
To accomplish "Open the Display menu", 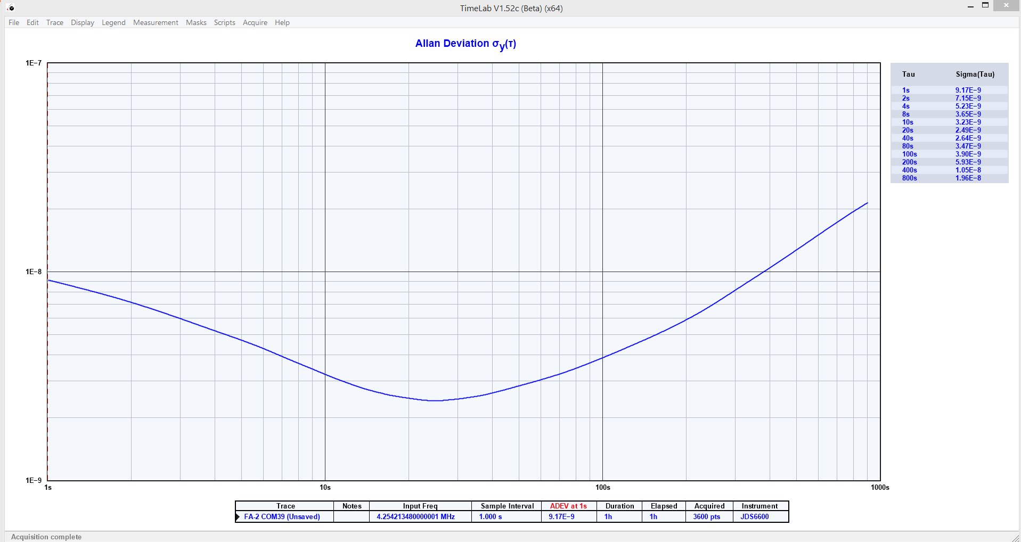I will click(83, 22).
